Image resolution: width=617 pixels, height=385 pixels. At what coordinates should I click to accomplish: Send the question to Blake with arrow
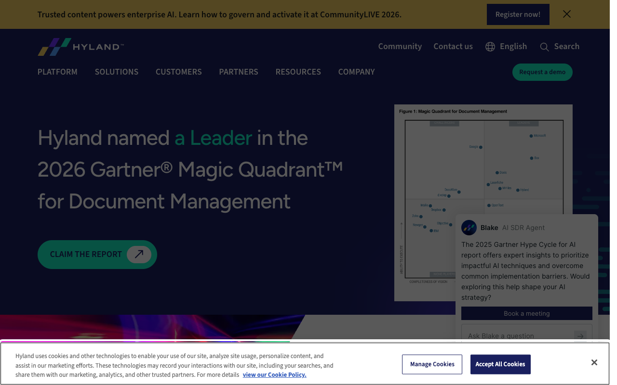pyautogui.click(x=580, y=336)
